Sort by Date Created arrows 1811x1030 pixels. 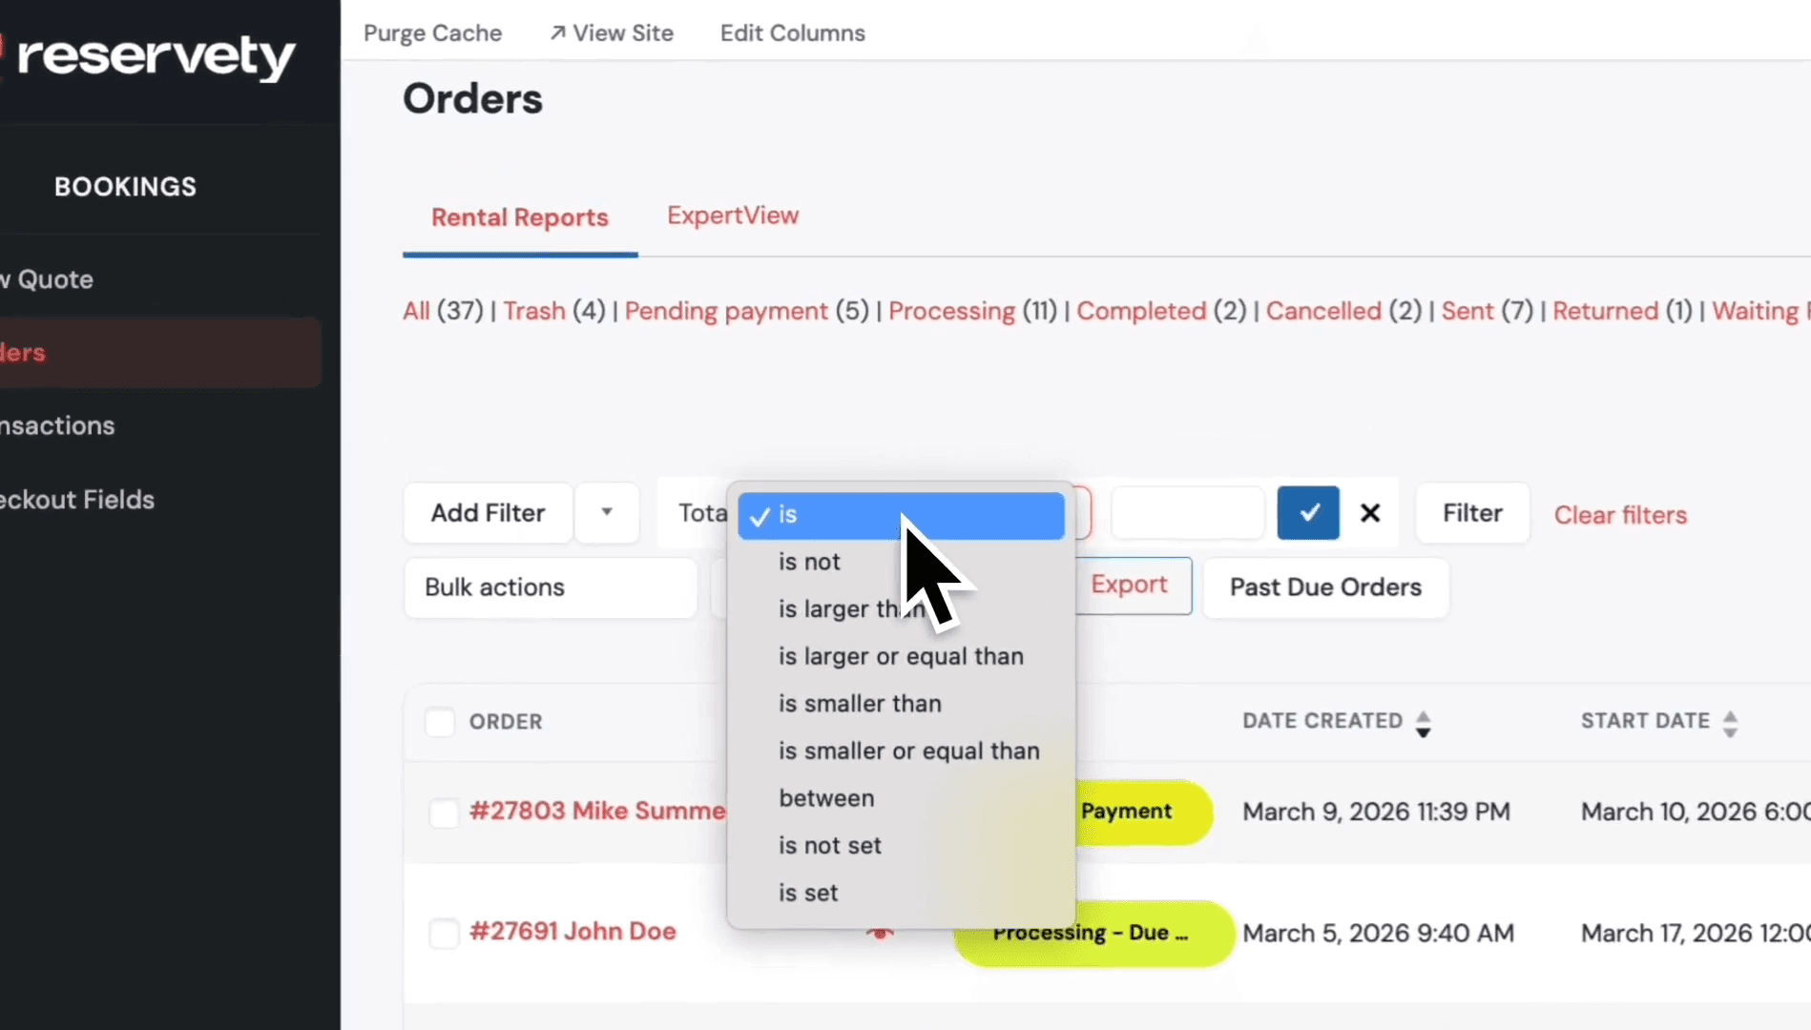(1423, 724)
